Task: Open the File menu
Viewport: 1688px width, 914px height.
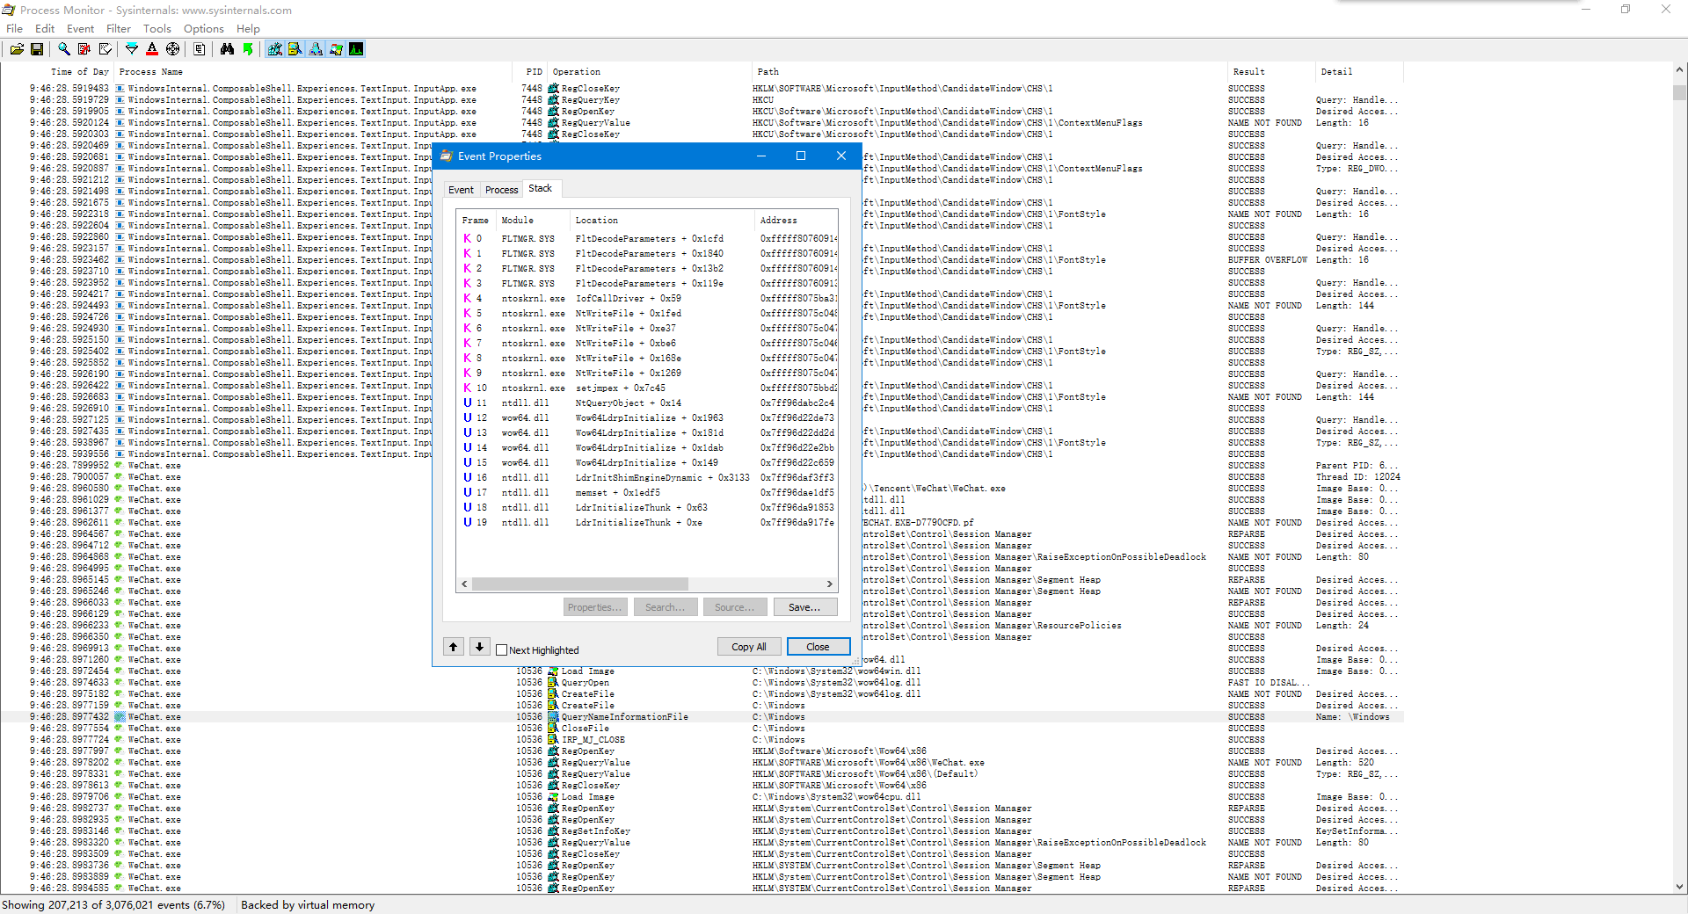Action: (15, 29)
